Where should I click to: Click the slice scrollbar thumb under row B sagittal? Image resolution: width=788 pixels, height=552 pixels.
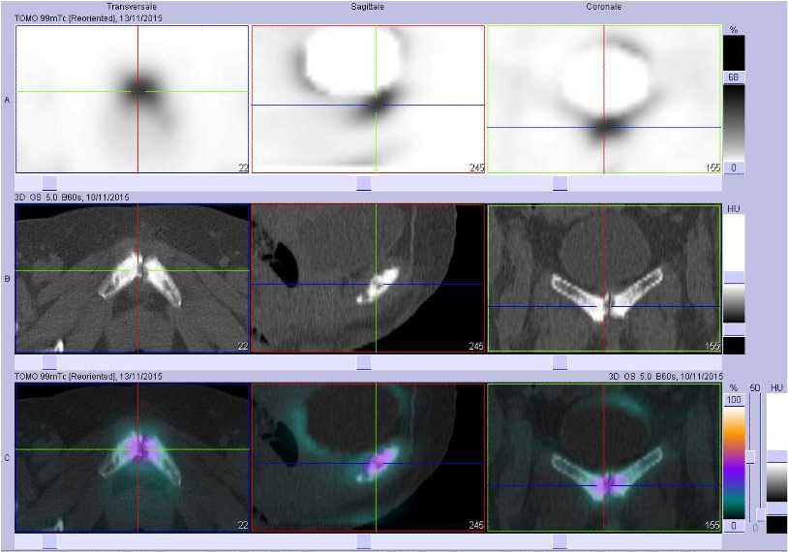pyautogui.click(x=363, y=362)
